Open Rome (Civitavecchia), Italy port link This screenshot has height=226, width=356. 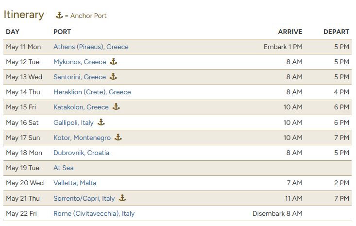[94, 214]
